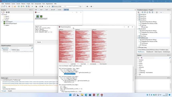Viewport: 172px width, 97px height.
Task: Expand the dbExpress category in Palette
Action: coord(138,67)
